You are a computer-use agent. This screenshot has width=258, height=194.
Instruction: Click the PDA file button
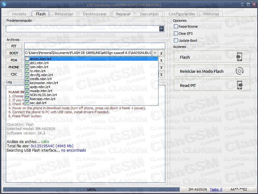pos(14,60)
